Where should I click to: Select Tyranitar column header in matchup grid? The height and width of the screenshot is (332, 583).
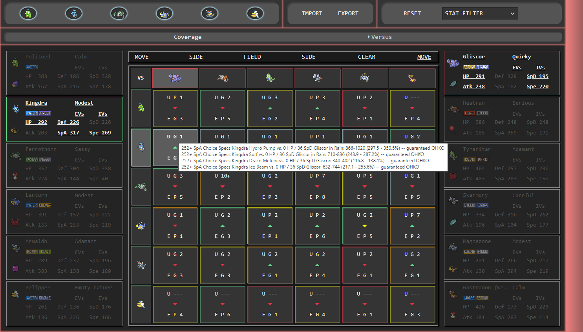(270, 78)
